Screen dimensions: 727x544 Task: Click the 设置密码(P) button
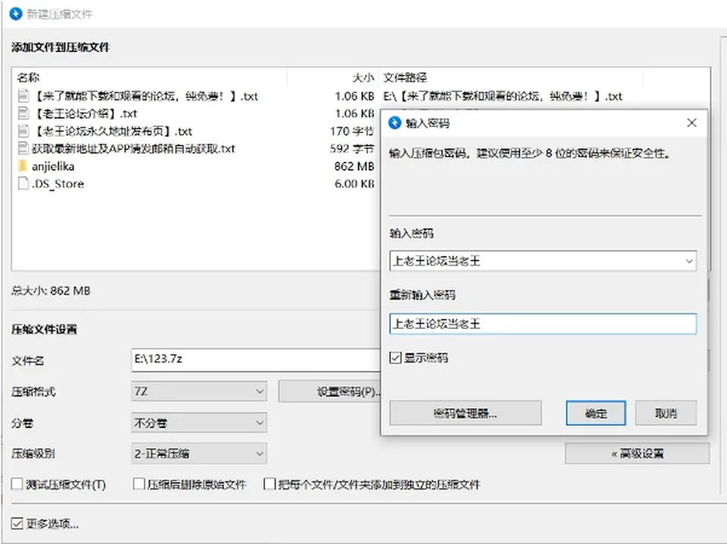329,392
